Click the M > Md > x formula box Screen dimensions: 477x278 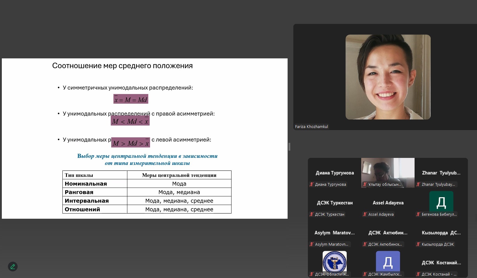click(131, 143)
